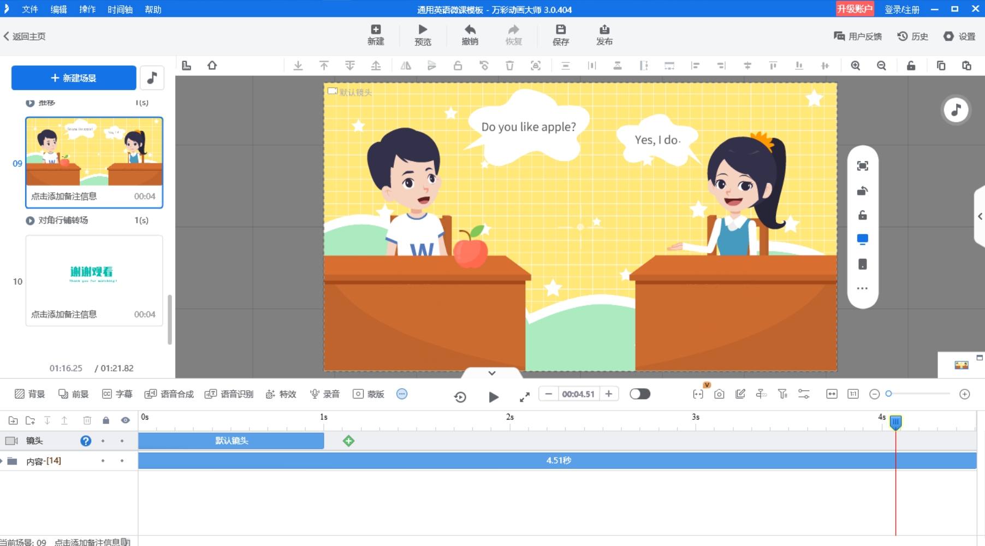Image resolution: width=985 pixels, height=546 pixels.
Task: Open the background music note button beside 新建场景
Action: [x=152, y=78]
